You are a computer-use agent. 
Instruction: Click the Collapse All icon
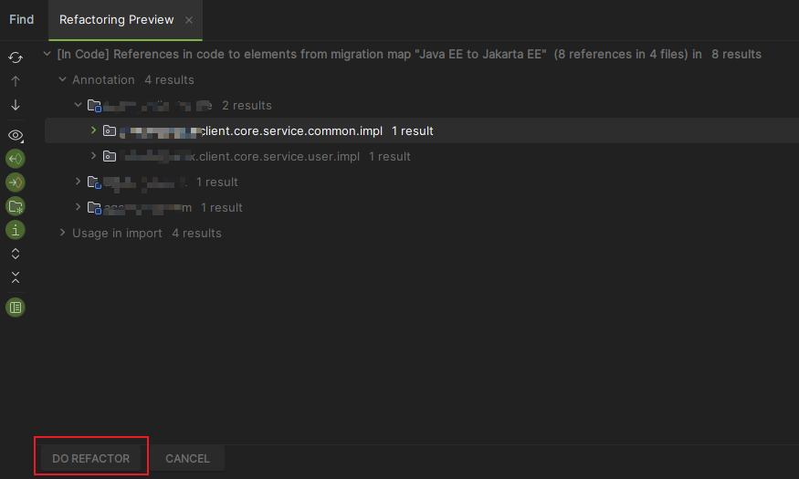point(16,277)
